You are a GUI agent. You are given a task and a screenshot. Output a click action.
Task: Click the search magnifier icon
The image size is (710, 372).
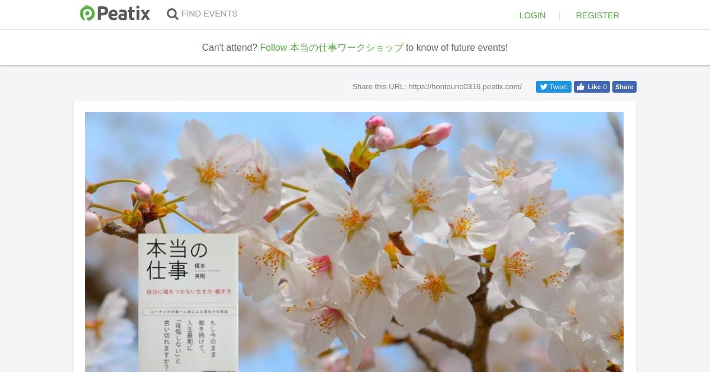pyautogui.click(x=172, y=14)
